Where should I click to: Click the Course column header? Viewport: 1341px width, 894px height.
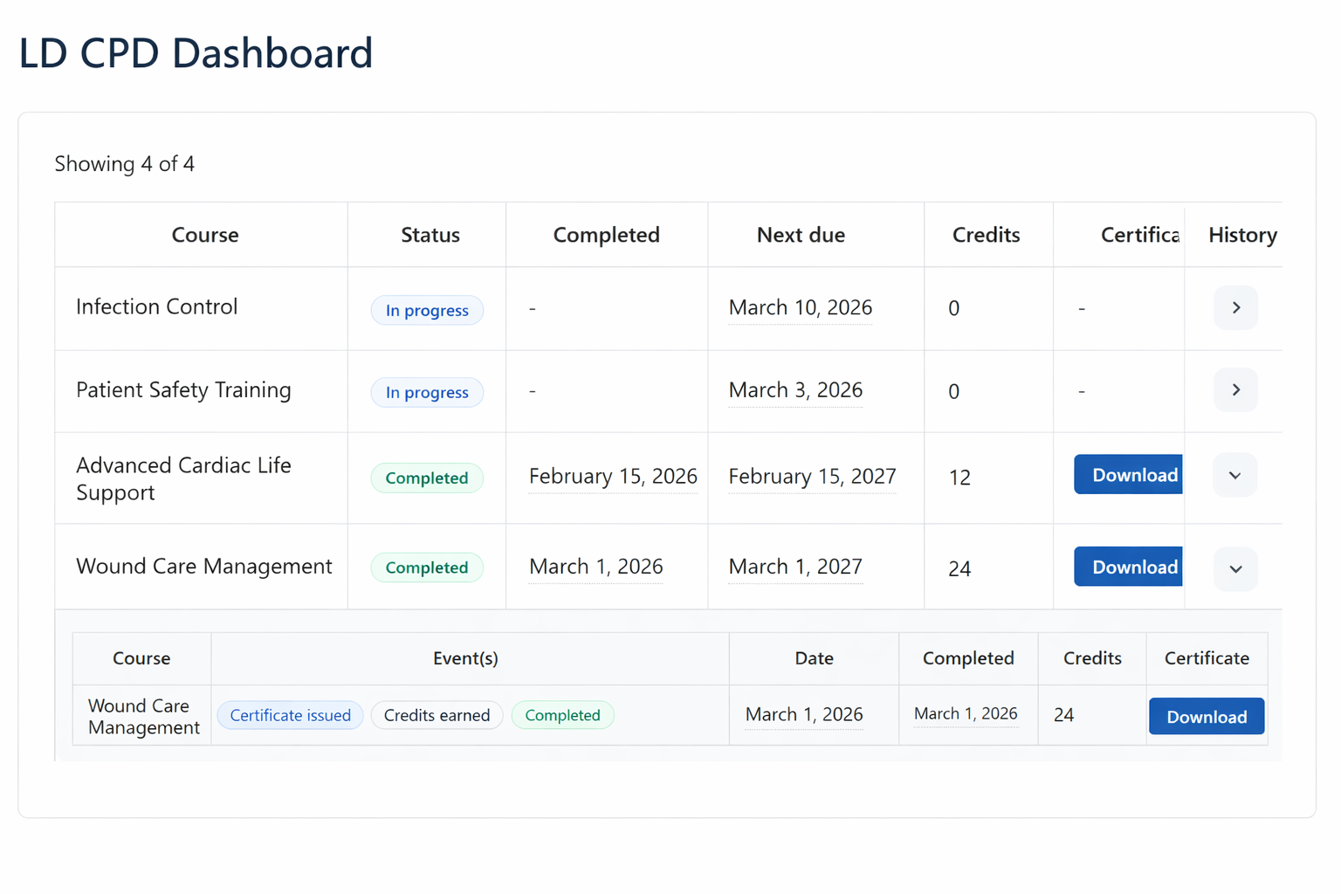(205, 235)
